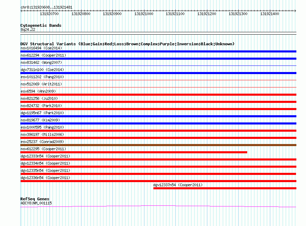Click the red bar of dgv12334n54
This screenshot has height=226, width=306.
coord(158,167)
